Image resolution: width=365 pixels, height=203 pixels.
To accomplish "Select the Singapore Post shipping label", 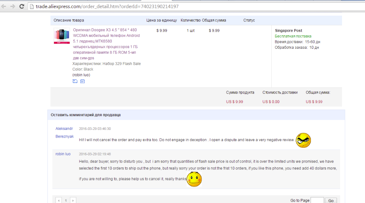I will point(288,31).
